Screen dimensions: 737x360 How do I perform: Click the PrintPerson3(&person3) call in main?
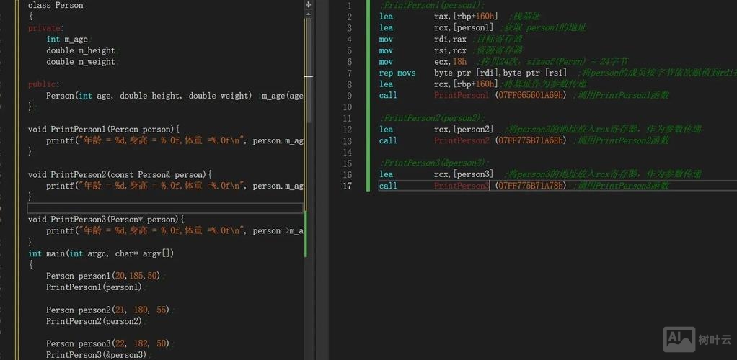[96, 355]
